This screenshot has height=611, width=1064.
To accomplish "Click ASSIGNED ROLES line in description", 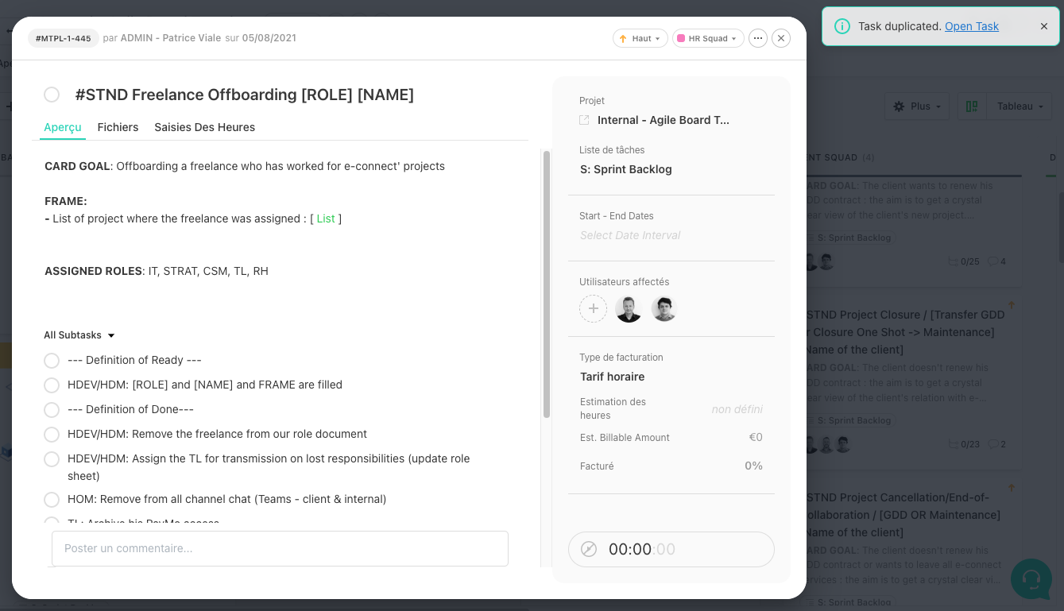I will point(157,271).
